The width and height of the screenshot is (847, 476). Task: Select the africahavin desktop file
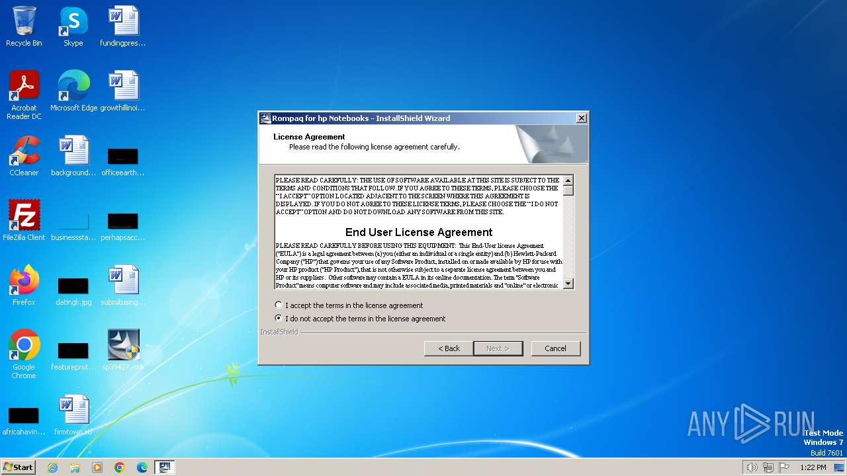[24, 420]
